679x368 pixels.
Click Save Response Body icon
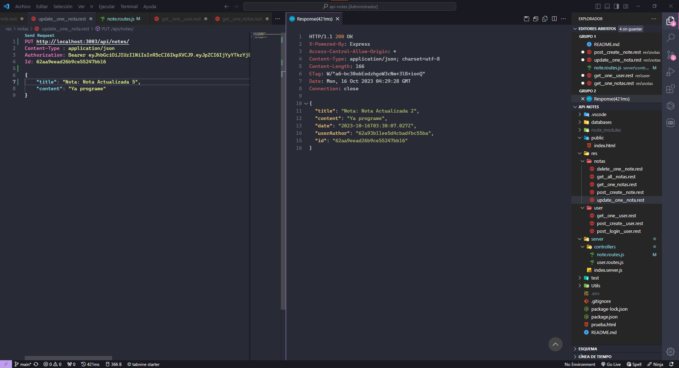536,19
